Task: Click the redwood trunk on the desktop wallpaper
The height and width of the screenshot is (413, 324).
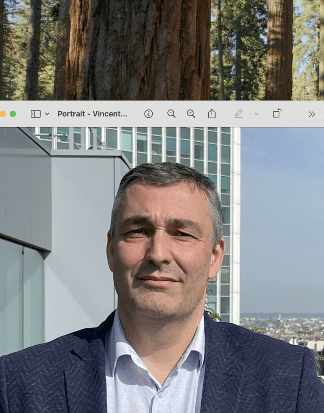Action: [138, 49]
